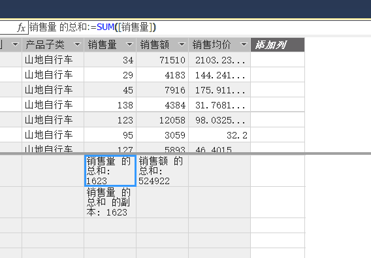371x258 pixels.
Task: Click the sales amount cell 12058
Action: click(162, 120)
